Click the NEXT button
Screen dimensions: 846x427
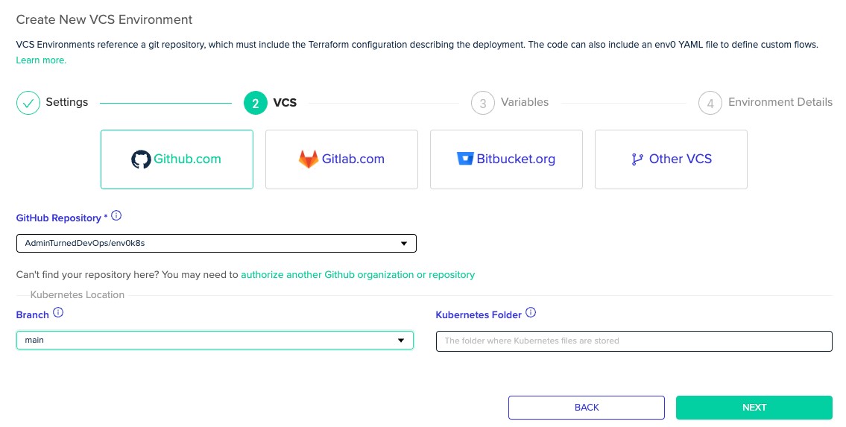(754, 408)
